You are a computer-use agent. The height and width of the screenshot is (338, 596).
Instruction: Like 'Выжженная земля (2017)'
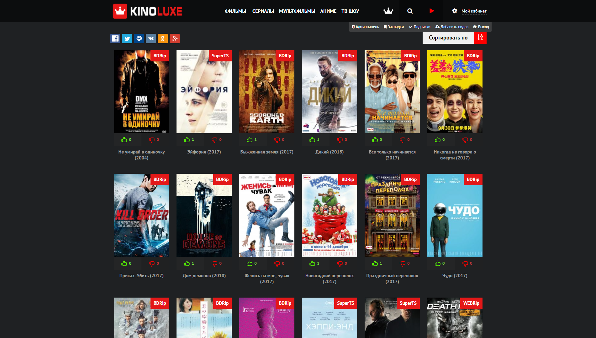click(250, 140)
